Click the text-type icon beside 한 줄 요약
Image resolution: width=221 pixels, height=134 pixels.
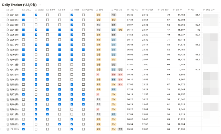click(x=204, y=10)
